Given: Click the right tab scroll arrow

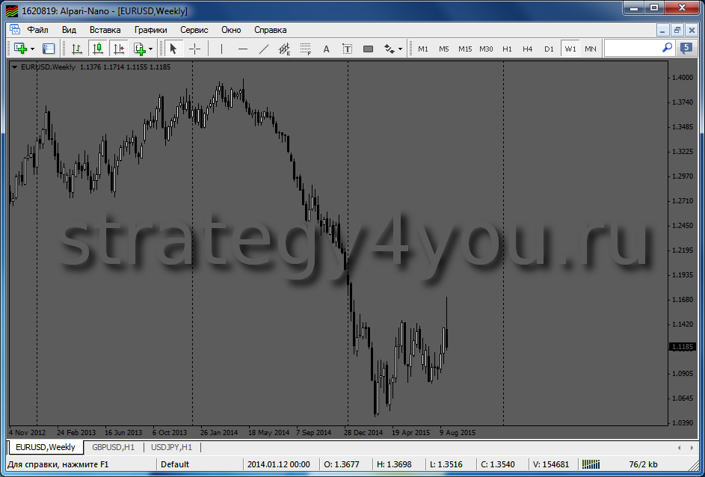Looking at the screenshot, I should point(691,447).
